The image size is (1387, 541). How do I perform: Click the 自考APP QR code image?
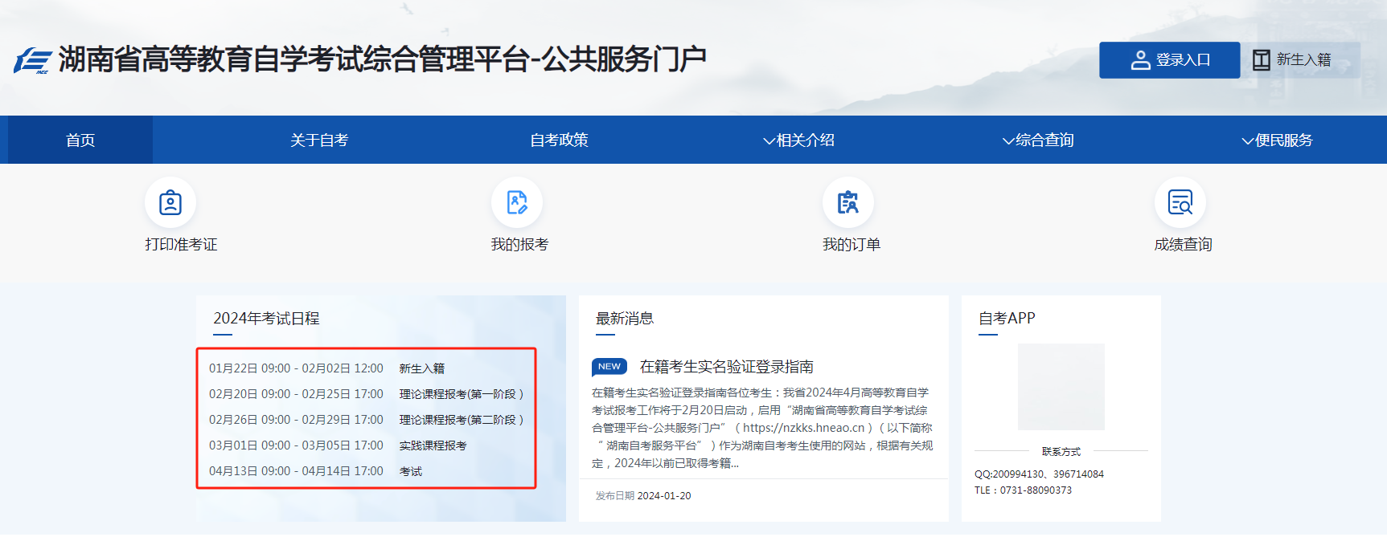pos(1061,387)
